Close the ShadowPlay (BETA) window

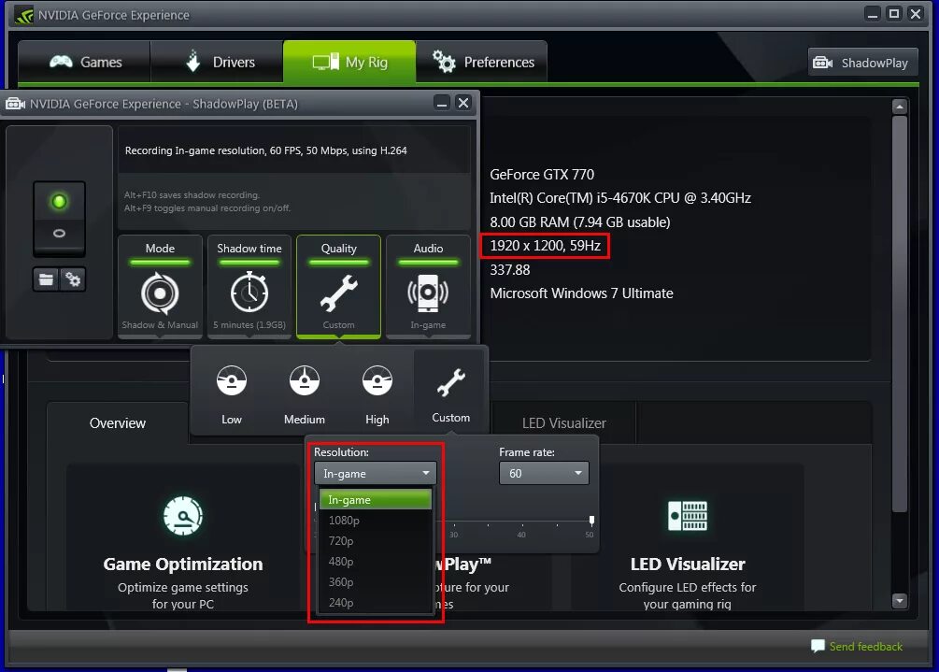(462, 103)
